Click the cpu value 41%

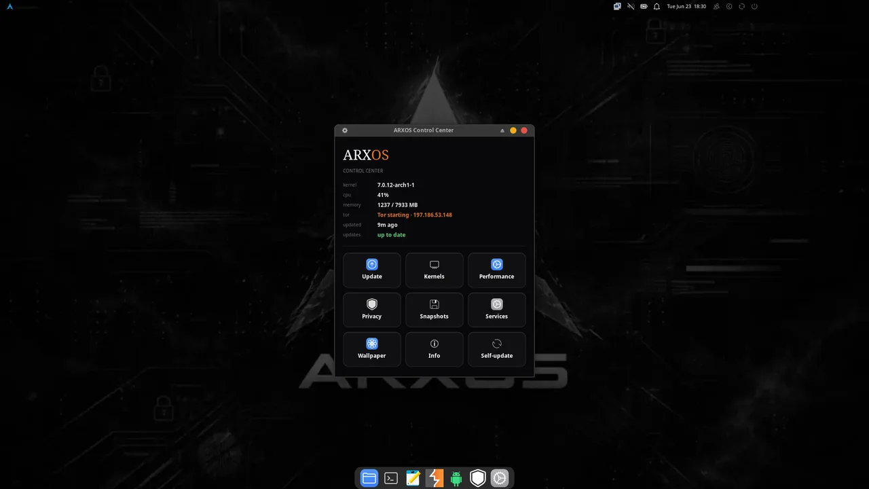pos(383,195)
